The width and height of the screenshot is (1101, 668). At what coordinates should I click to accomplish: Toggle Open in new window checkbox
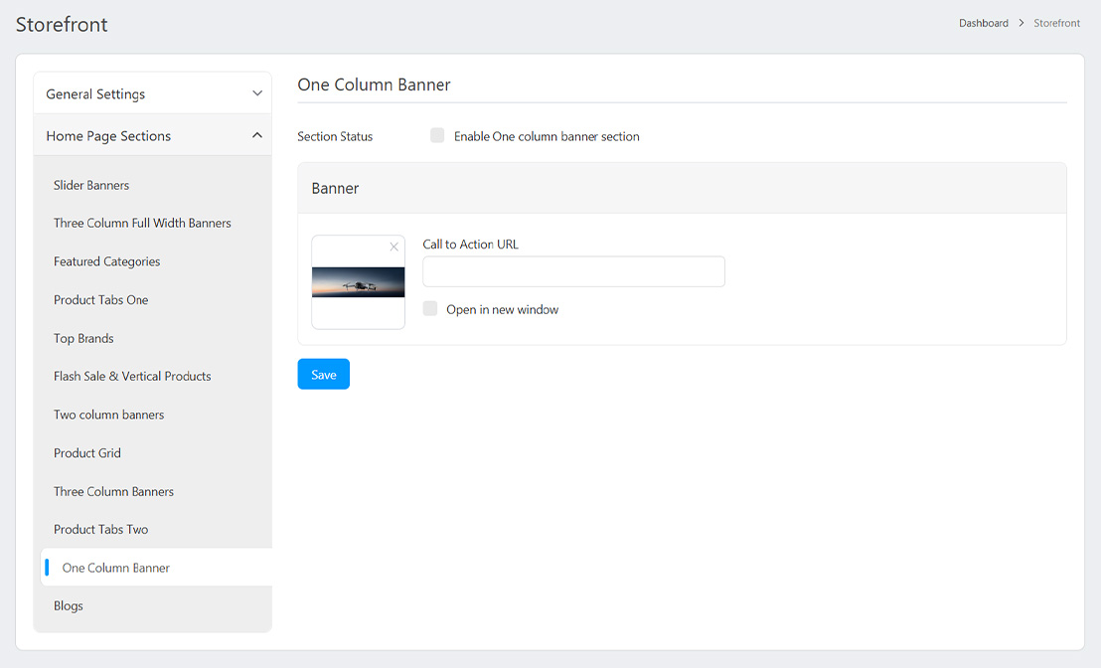point(430,309)
